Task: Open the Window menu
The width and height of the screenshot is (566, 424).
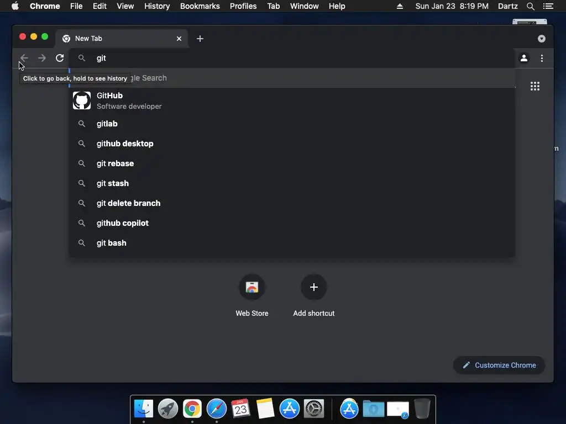Action: click(305, 6)
